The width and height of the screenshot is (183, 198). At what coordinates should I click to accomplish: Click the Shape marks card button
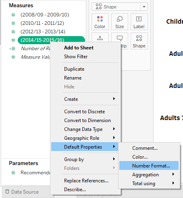139,41
